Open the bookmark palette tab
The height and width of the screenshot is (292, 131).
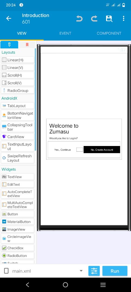coord(27,45)
